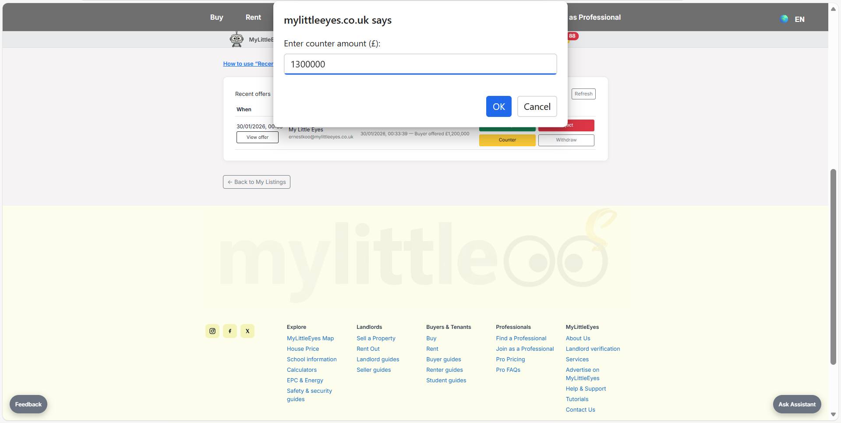Image resolution: width=841 pixels, height=423 pixels.
Task: Click the Instagram social icon
Action: [x=212, y=331]
